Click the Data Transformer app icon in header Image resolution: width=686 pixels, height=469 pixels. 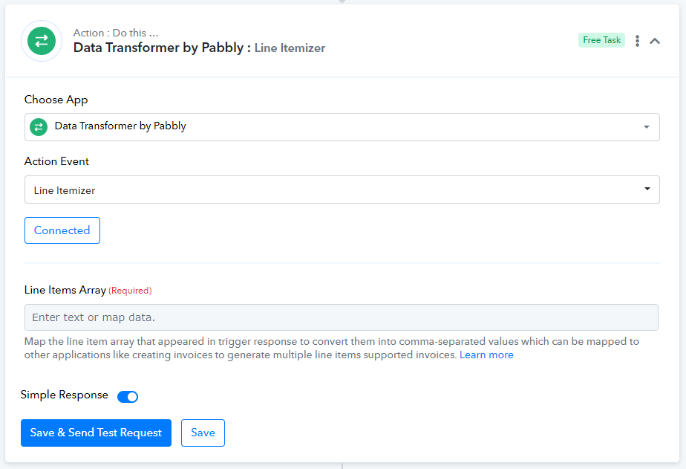pos(42,41)
